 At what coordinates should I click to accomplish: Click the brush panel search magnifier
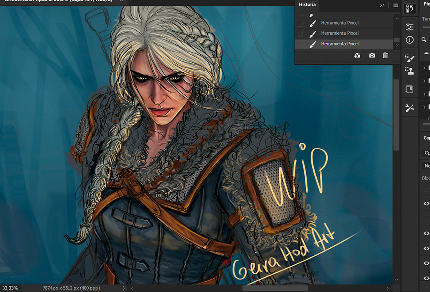(424, 40)
